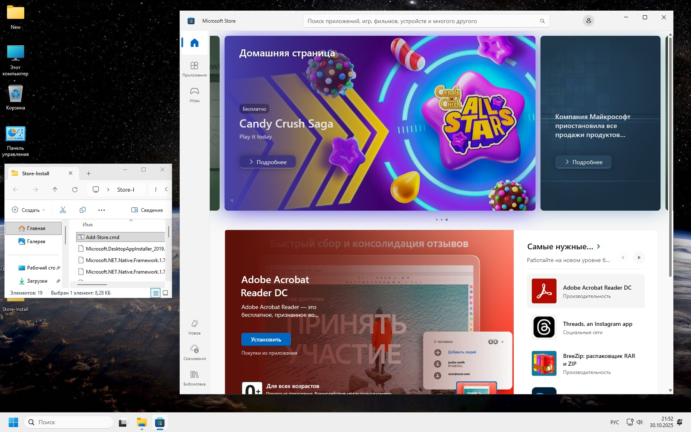Image resolution: width=691 pixels, height=432 pixels.
Task: Click the refresh icon in Explorer
Action: 75,190
